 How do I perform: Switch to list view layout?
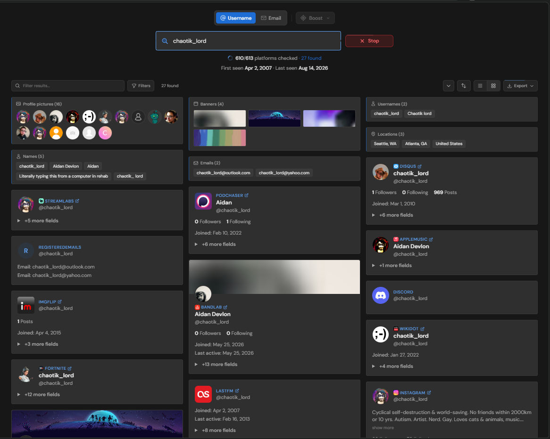(x=480, y=86)
